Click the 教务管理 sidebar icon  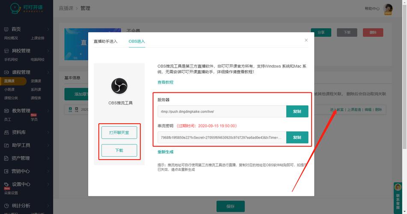[6, 110]
